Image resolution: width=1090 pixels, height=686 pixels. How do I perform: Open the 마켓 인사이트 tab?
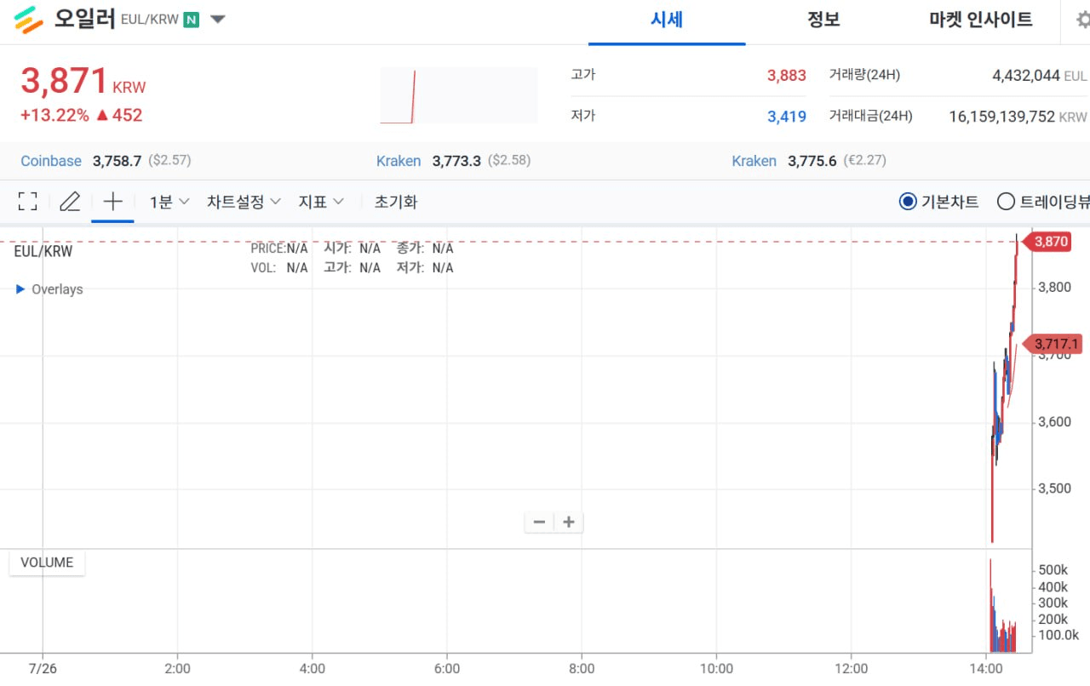981,20
